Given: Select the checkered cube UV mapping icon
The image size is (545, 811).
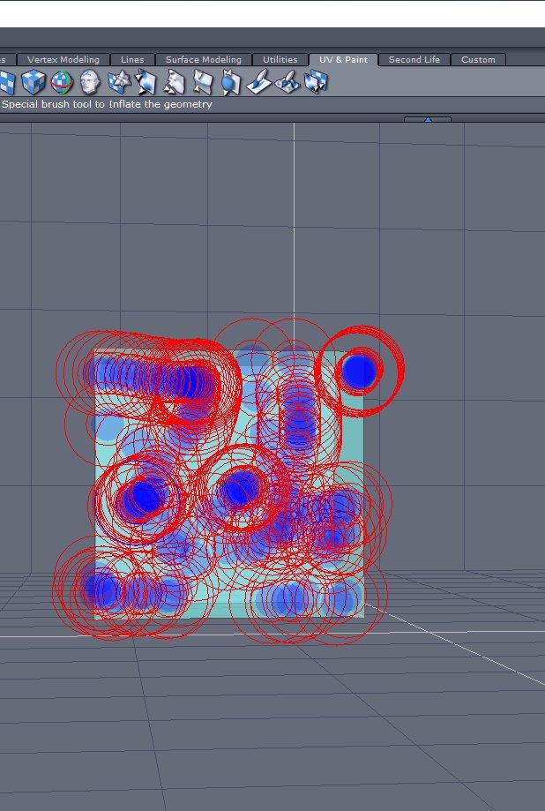Looking at the screenshot, I should click(x=34, y=82).
